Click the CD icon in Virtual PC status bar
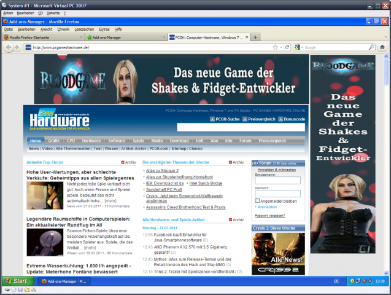Screen dimensions: 391x295 (14, 289)
